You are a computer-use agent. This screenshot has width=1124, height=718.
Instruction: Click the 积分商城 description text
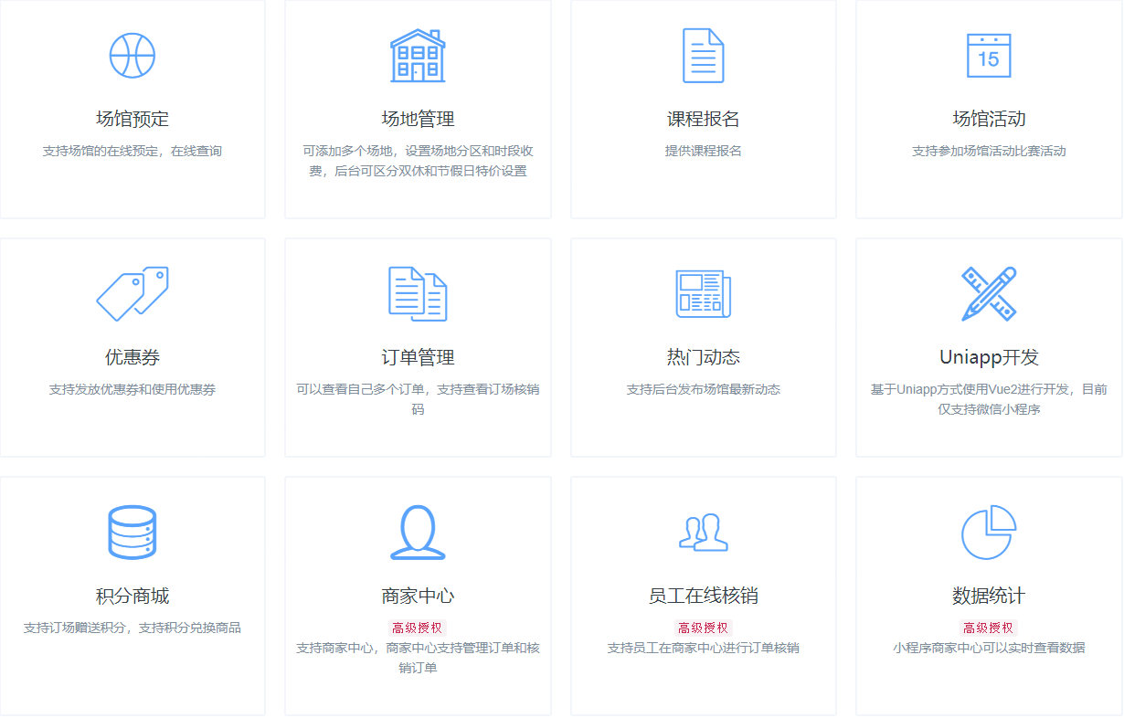133,628
